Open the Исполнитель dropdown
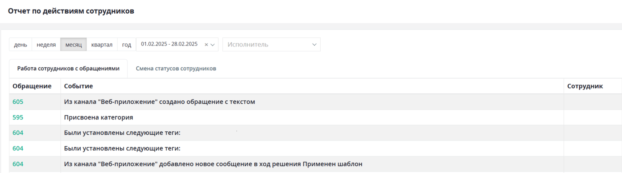The height and width of the screenshot is (173, 622). point(271,44)
